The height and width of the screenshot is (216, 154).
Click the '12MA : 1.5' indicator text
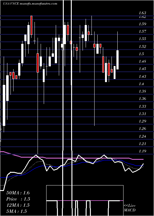(x=18, y=205)
